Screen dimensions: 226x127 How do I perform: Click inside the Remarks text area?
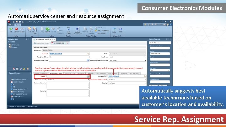tap(68, 93)
